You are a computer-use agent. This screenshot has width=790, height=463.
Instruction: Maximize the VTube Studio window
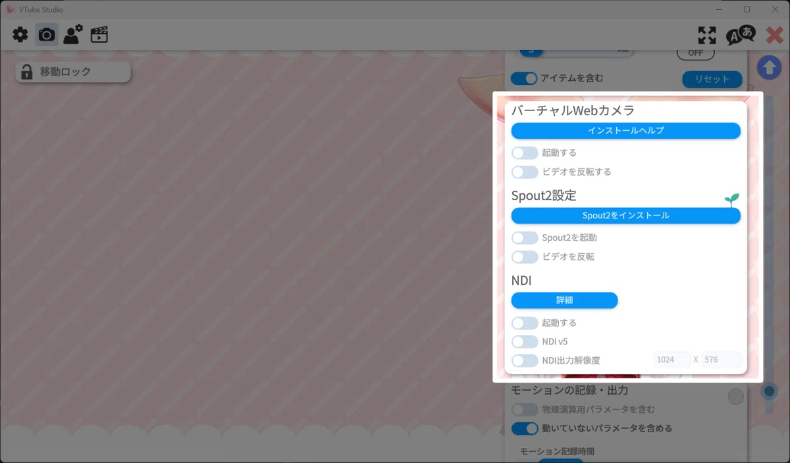click(747, 9)
